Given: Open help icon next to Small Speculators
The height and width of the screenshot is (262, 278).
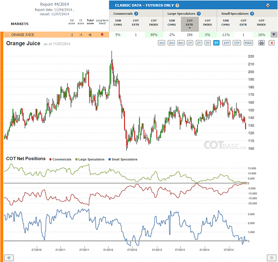Looking at the screenshot, I should click(252, 13).
